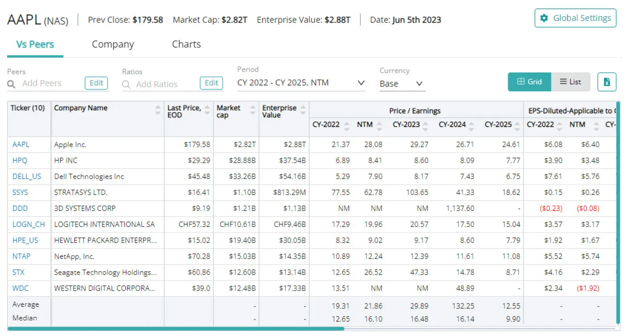Open the AAPL ticker link
The height and width of the screenshot is (336, 624).
click(21, 145)
